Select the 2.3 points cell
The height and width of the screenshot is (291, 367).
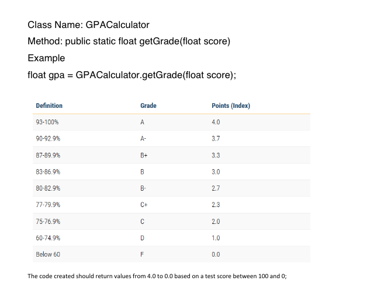[216, 205]
